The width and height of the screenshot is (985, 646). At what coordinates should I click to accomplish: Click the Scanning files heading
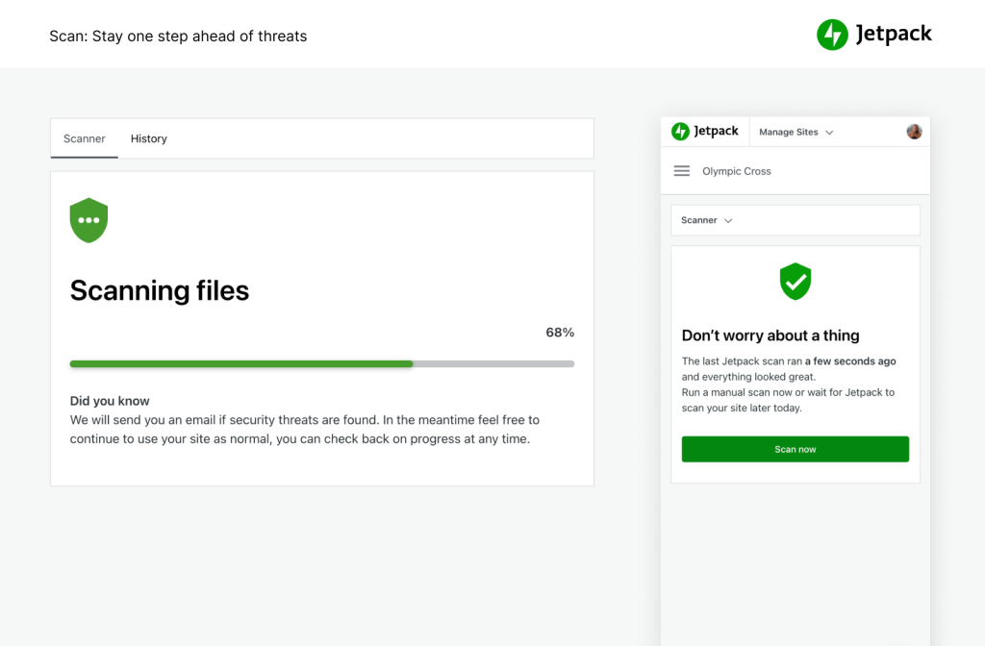(159, 290)
